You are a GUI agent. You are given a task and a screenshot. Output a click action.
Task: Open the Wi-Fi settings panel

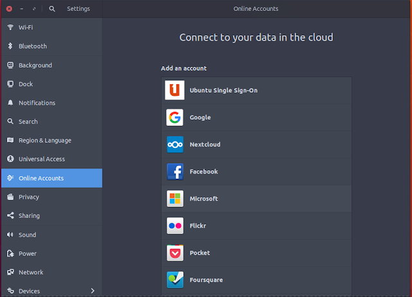[x=51, y=27]
